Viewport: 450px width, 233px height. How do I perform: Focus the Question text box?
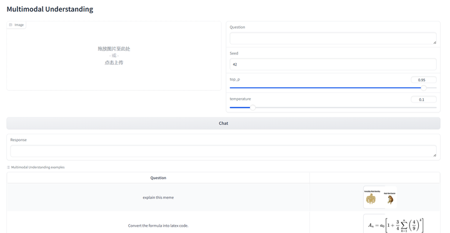(333, 38)
